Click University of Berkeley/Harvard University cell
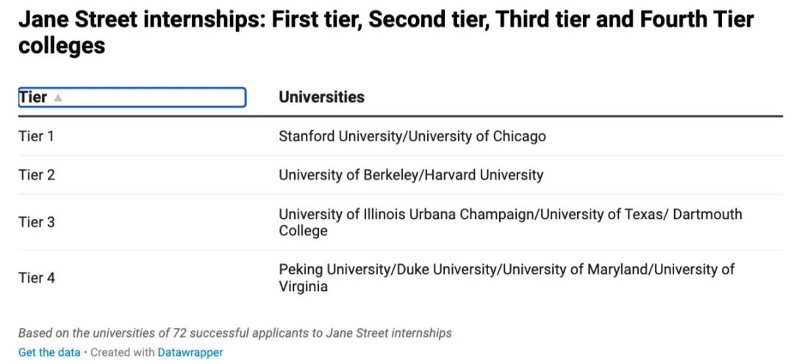This screenshot has height=364, width=794. (411, 175)
